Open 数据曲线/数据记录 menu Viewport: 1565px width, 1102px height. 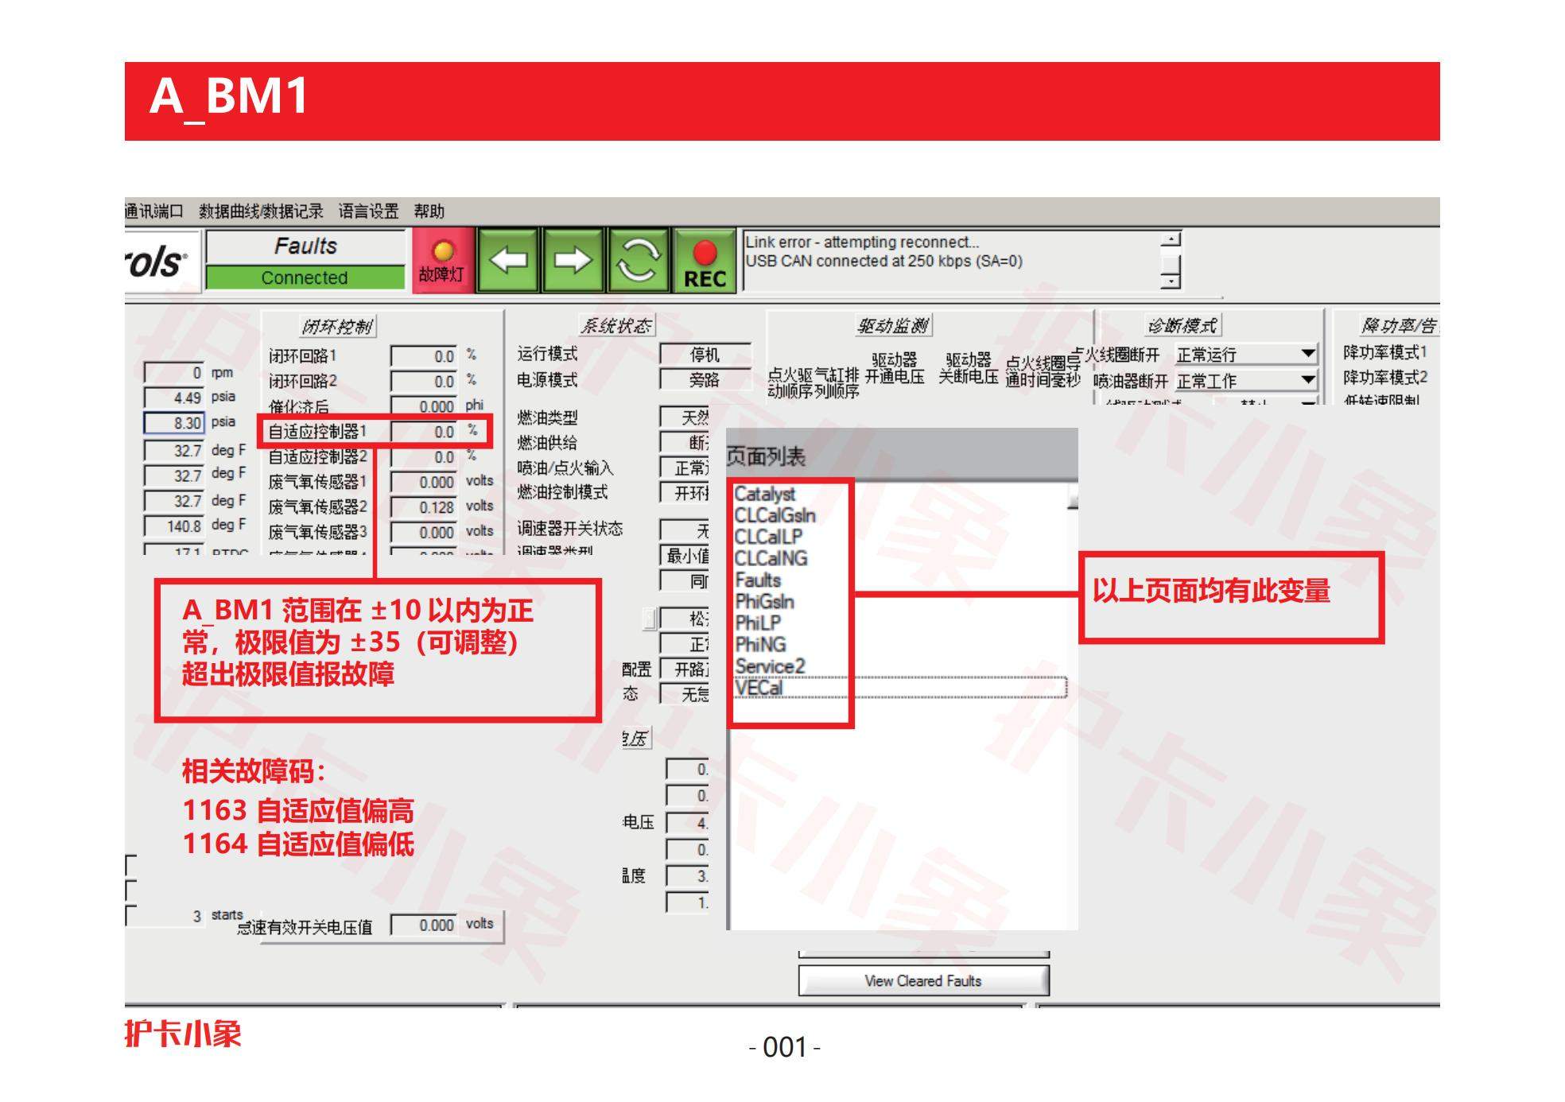[x=261, y=211]
